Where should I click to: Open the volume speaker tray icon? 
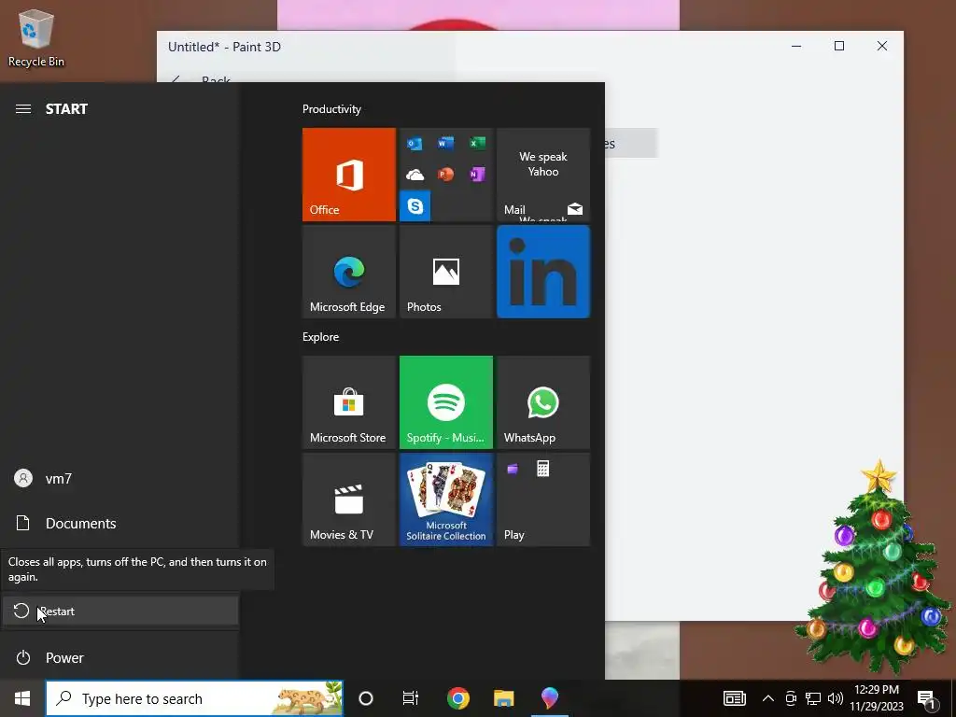point(836,698)
